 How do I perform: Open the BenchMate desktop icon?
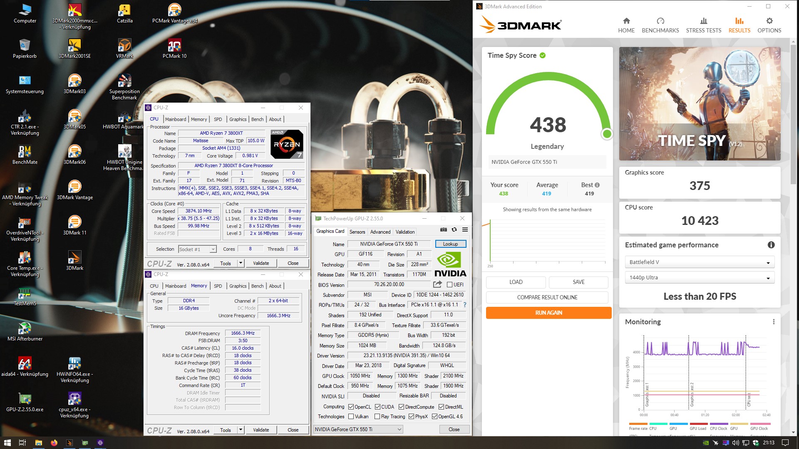pos(25,155)
